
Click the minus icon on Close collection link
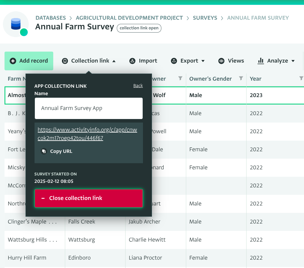pyautogui.click(x=43, y=198)
